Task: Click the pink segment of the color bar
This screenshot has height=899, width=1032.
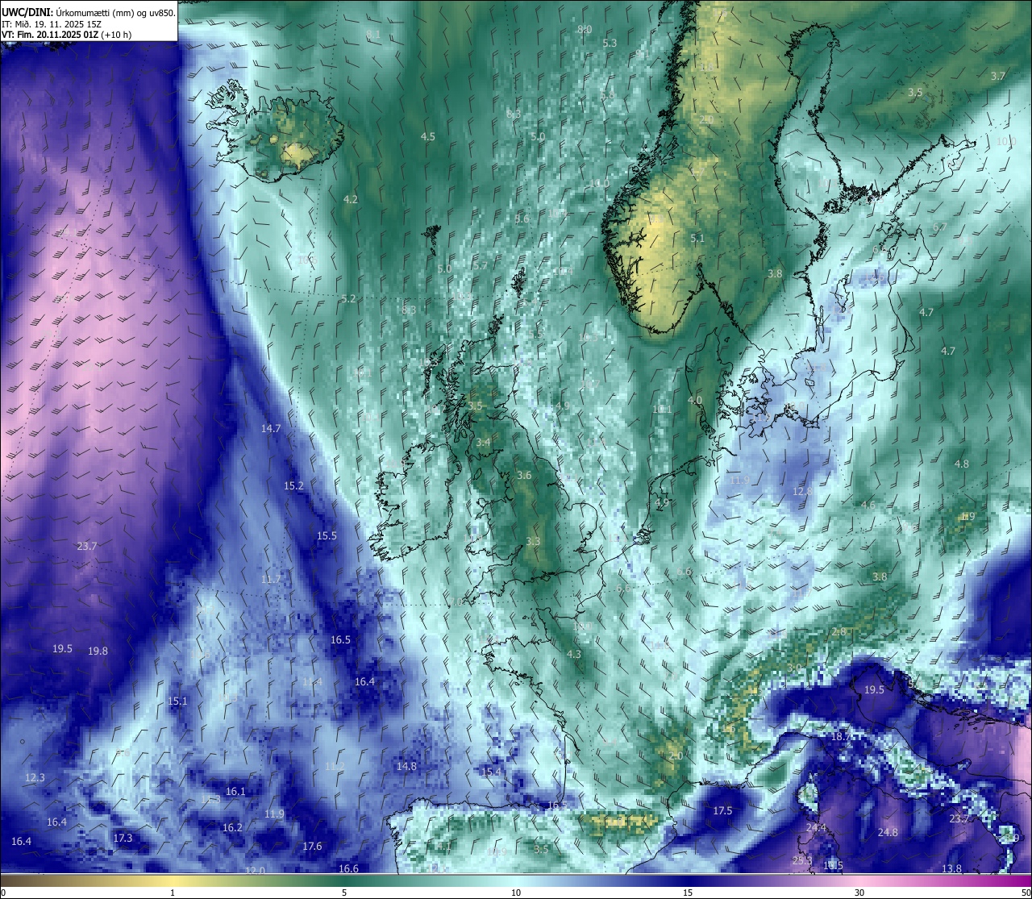Action: click(859, 880)
